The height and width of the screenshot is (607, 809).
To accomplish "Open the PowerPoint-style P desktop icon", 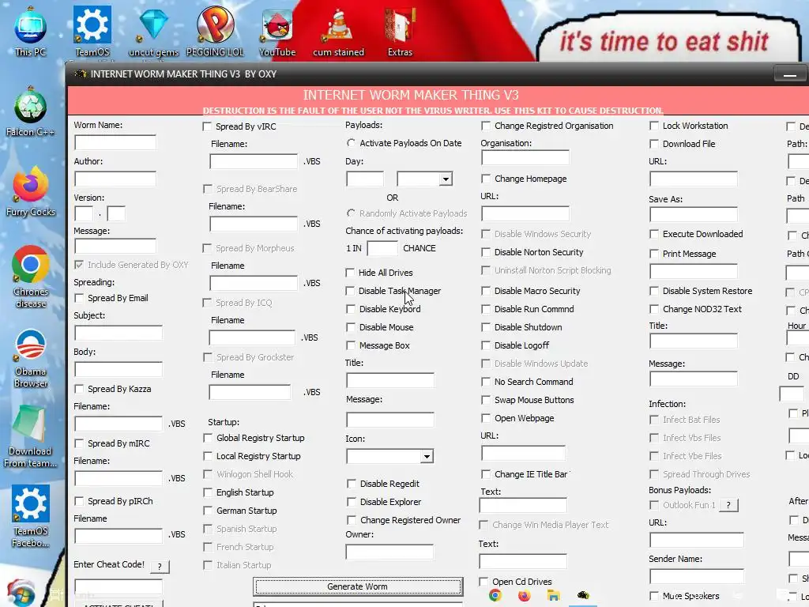I will pyautogui.click(x=215, y=31).
